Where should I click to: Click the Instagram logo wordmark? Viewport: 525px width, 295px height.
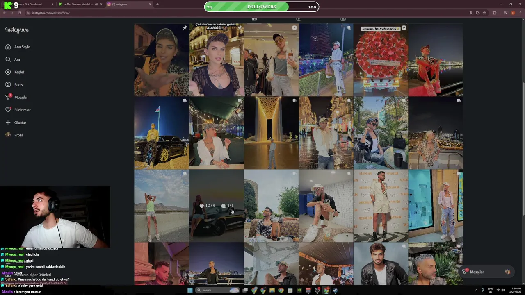pyautogui.click(x=17, y=29)
